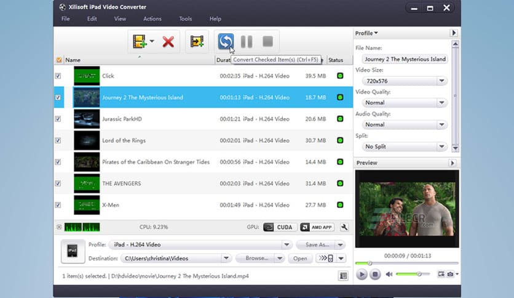The height and width of the screenshot is (298, 514).
Task: Select the Click video thumbnail
Action: 87,76
